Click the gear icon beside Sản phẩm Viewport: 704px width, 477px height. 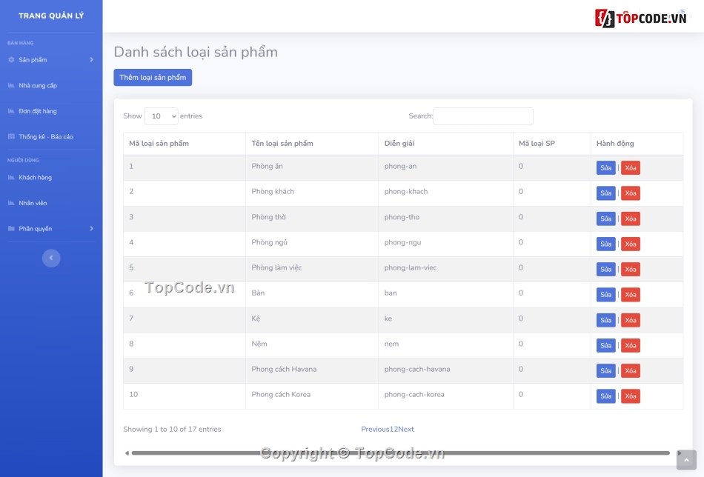point(11,60)
